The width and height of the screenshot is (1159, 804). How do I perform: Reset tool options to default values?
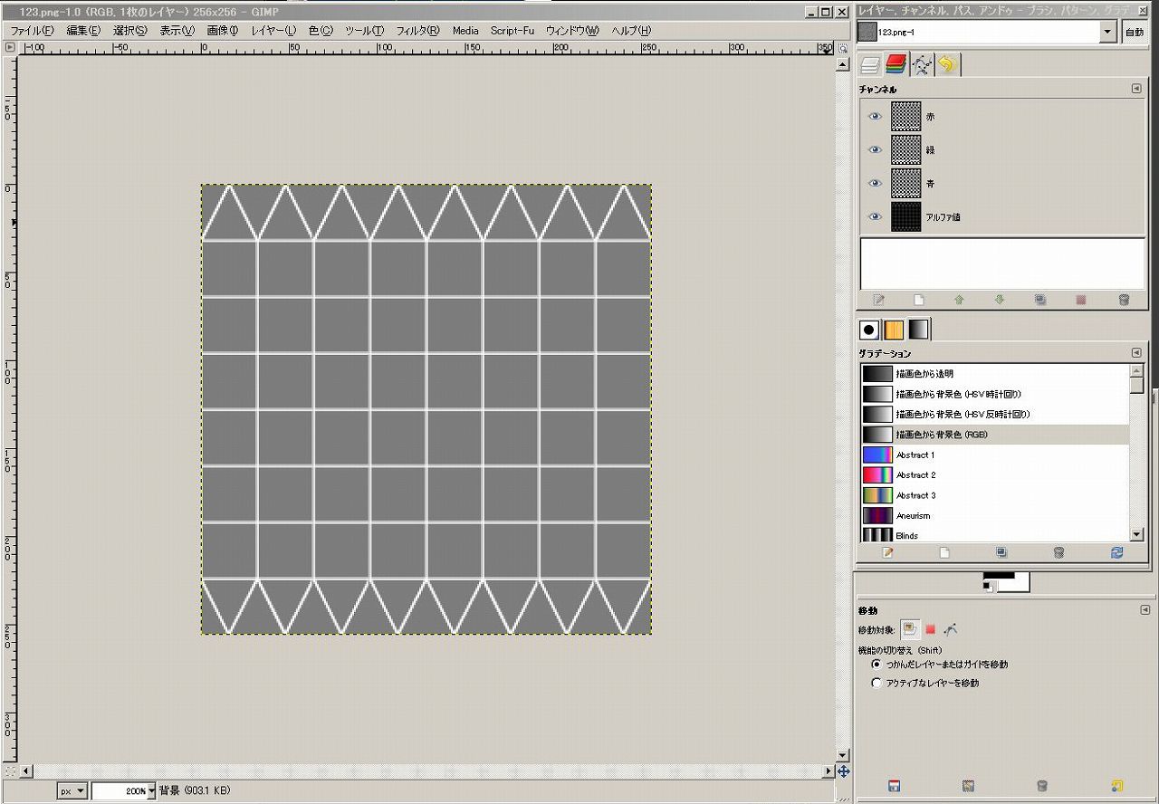coord(1116,786)
